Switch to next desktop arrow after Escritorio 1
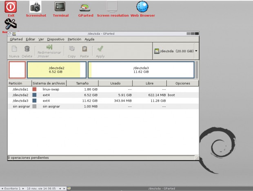This screenshot has width=253, height=191. 23,189
